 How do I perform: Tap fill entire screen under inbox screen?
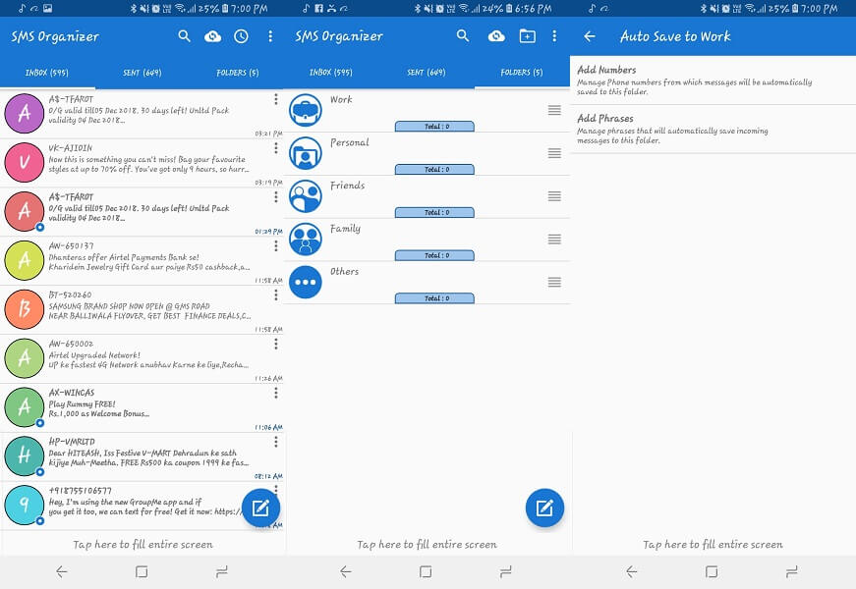tap(143, 544)
